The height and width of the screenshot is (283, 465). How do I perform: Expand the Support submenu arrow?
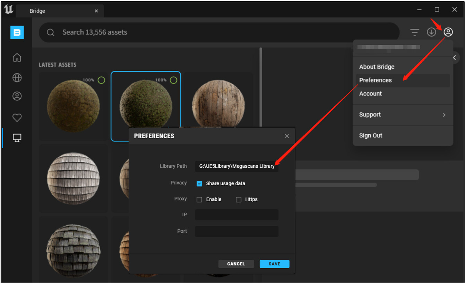(444, 115)
